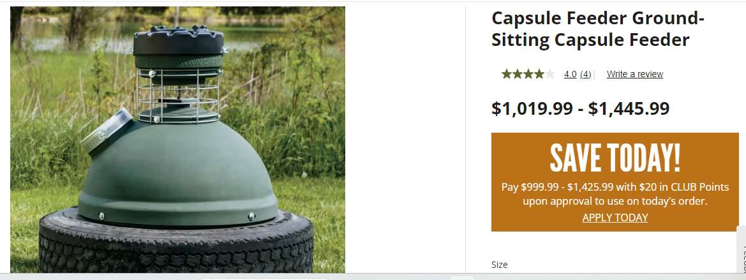Click the CLUB Points offer text
This screenshot has height=280, width=746.
615,194
